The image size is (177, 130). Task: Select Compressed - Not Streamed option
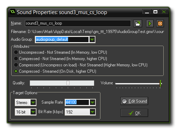coord(16,59)
